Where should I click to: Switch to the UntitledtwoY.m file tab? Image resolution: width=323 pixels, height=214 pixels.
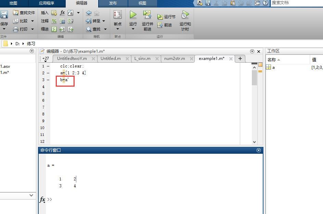pos(72,59)
